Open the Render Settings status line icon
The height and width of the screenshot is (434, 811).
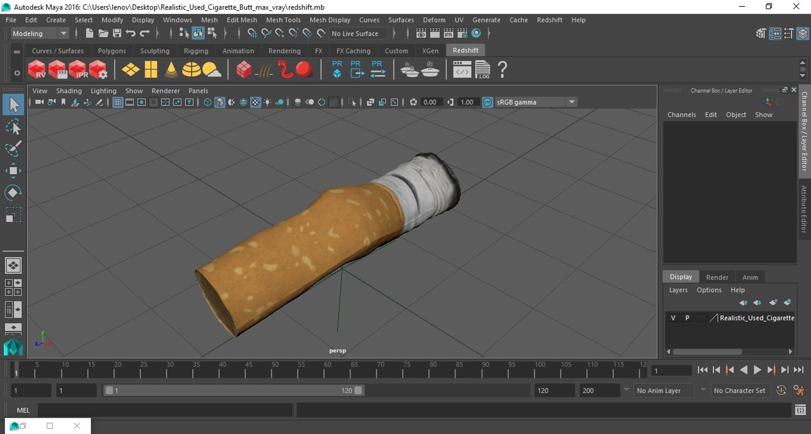[462, 33]
